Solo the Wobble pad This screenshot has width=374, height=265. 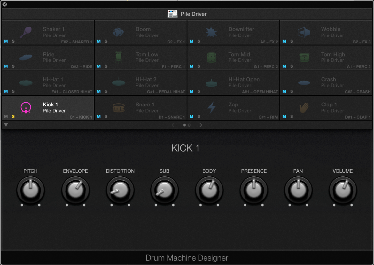[292, 41]
